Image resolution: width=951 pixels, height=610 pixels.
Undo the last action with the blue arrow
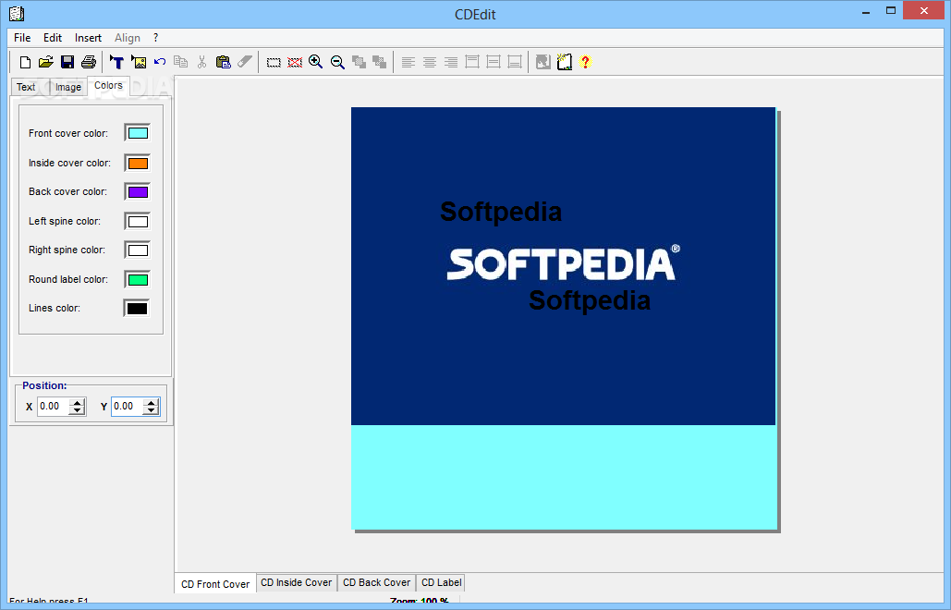point(160,62)
